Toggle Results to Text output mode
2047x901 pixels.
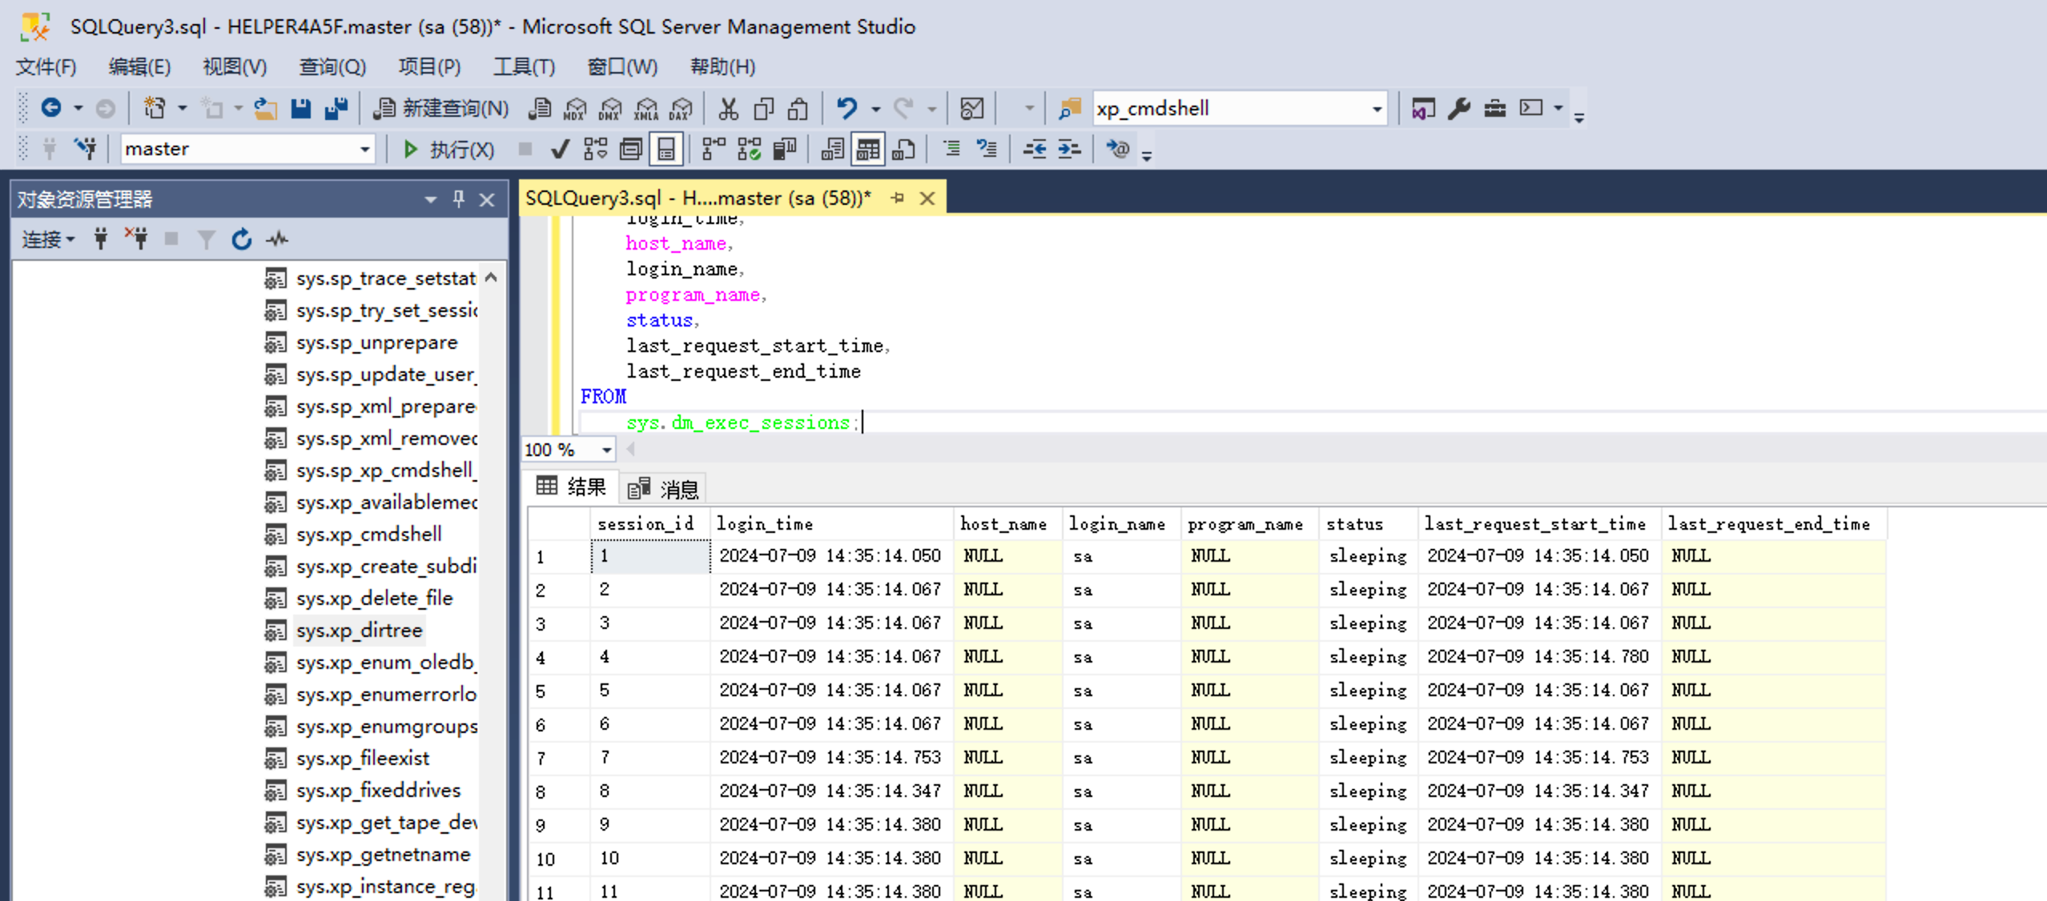[832, 149]
